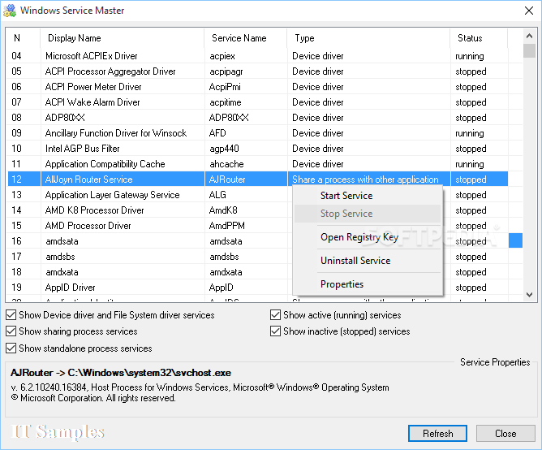This screenshot has height=450, width=542.
Task: Select Intel AGP Bus Filter row
Action: (x=257, y=149)
